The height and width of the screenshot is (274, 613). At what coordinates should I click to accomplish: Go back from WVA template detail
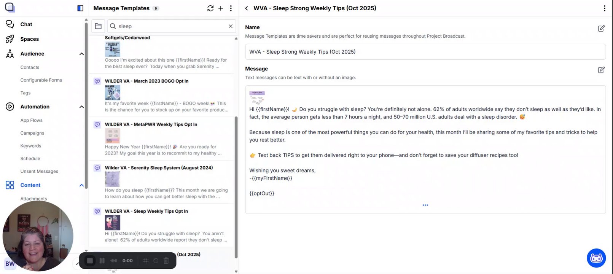(x=247, y=8)
